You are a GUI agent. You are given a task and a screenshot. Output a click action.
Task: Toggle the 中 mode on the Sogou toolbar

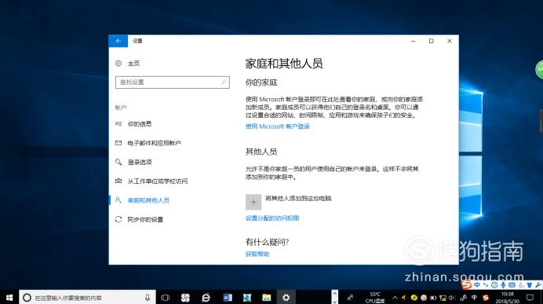tap(477, 285)
